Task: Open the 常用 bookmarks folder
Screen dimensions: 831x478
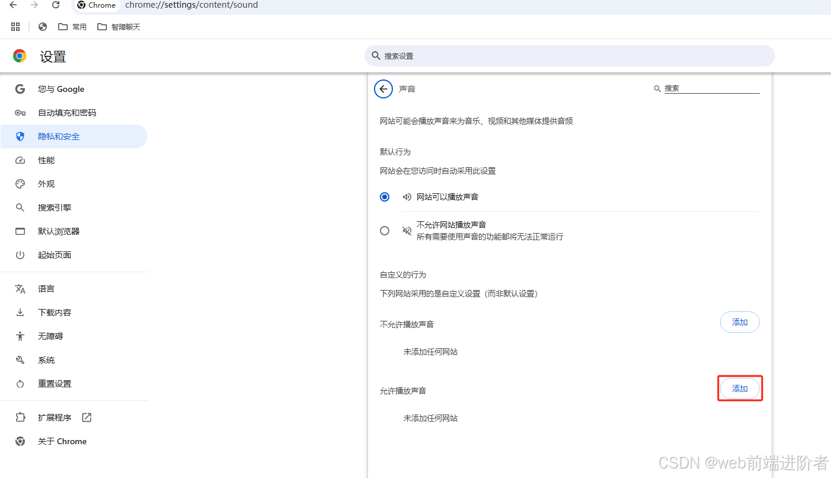Action: pyautogui.click(x=72, y=26)
